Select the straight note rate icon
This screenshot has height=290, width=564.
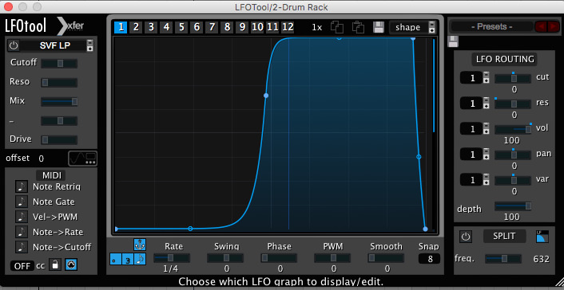[140, 259]
